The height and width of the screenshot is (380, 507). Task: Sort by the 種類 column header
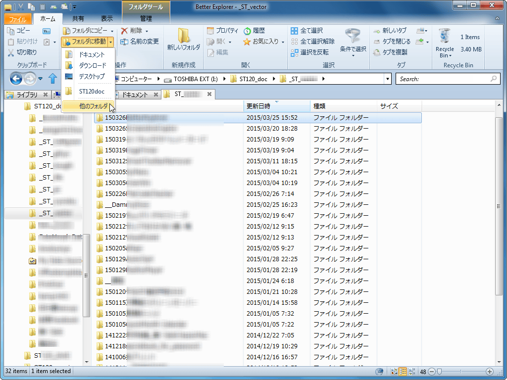tap(344, 106)
